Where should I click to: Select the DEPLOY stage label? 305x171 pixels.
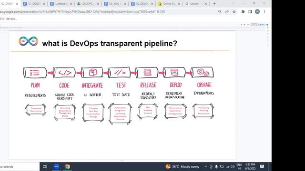(176, 85)
